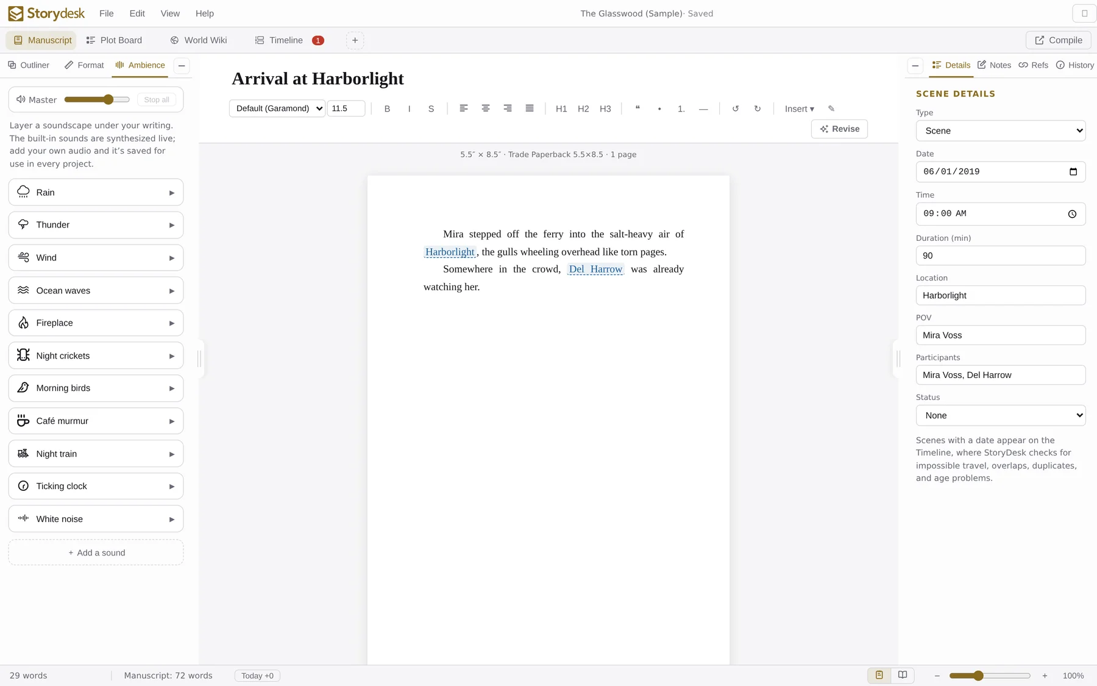
Task: Undo the last edit
Action: (736, 109)
